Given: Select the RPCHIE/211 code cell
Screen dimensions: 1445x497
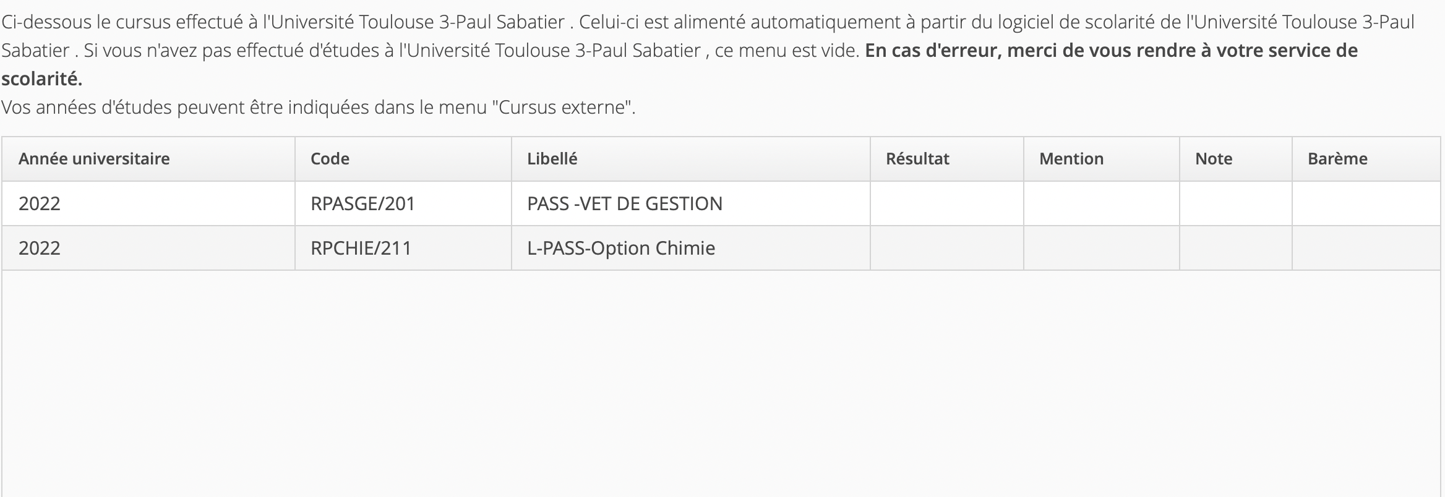Looking at the screenshot, I should tap(361, 248).
